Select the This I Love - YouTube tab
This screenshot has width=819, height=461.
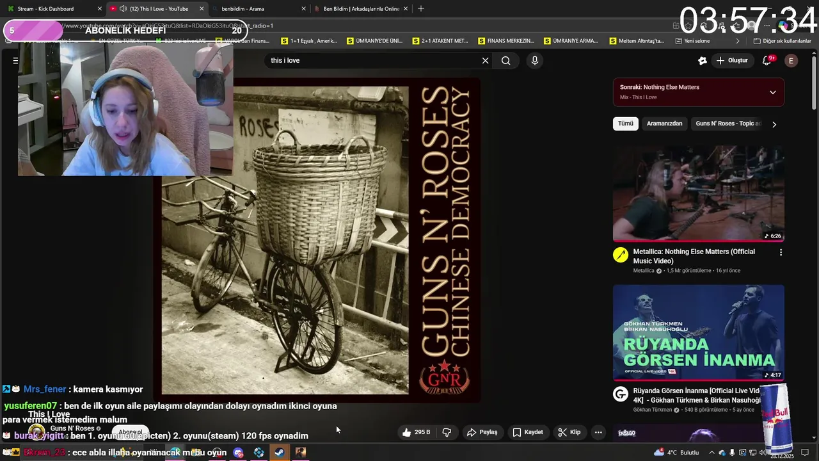pyautogui.click(x=157, y=9)
